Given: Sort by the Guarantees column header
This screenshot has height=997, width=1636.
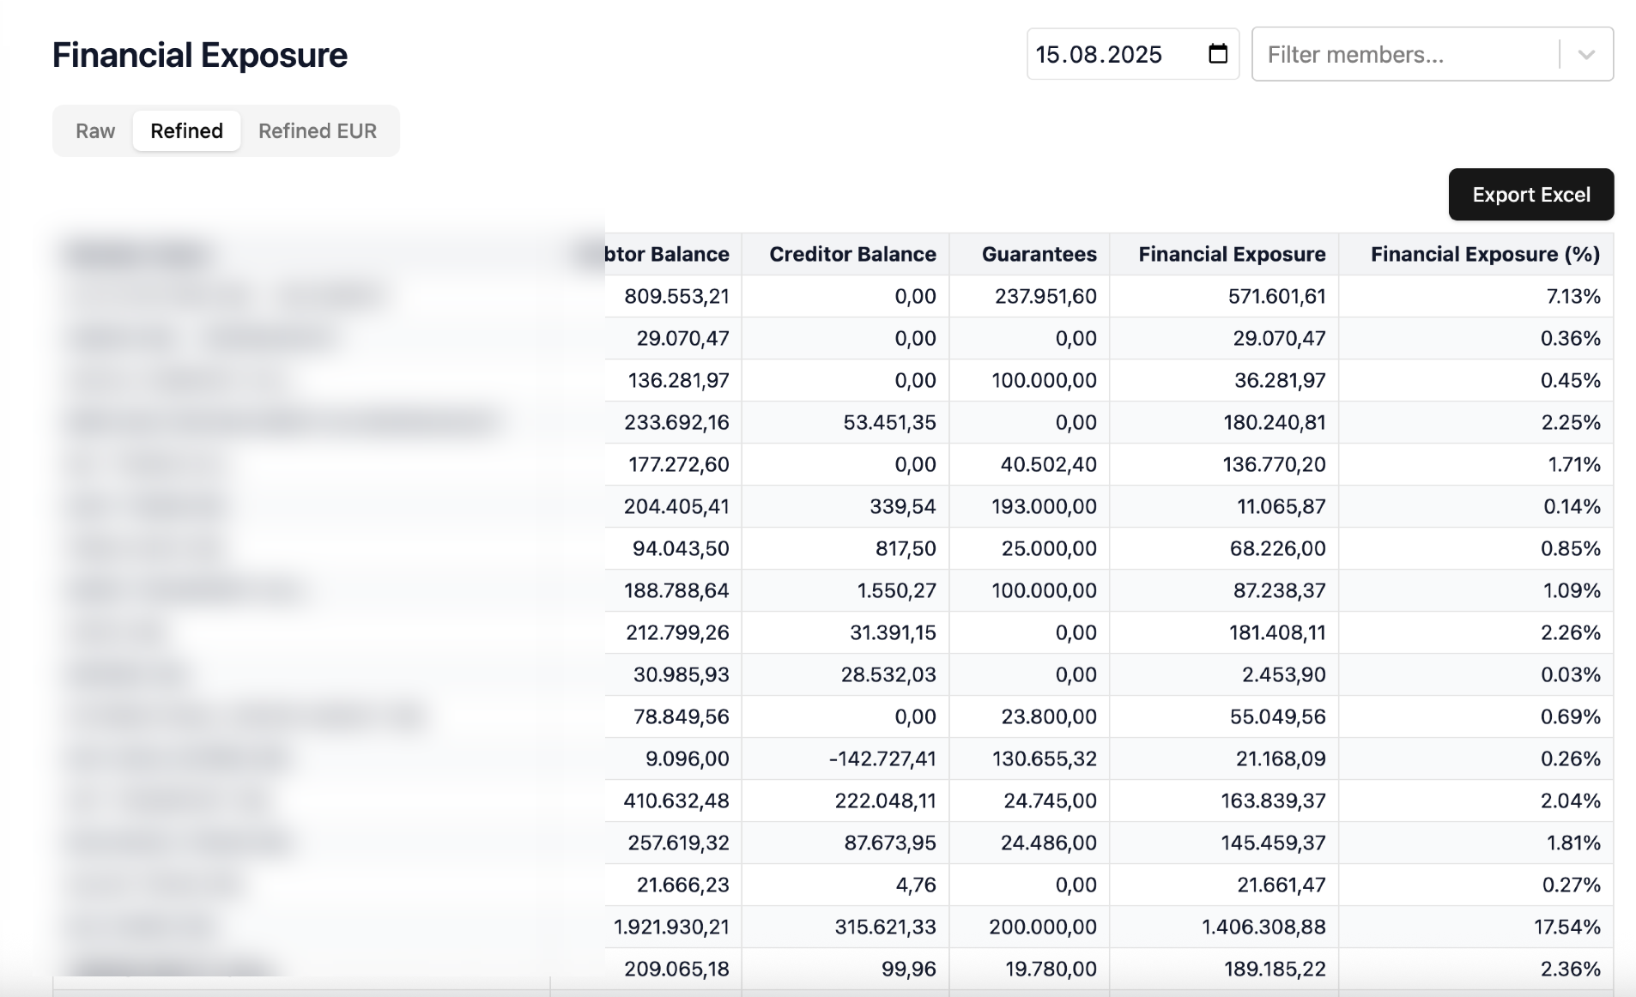Looking at the screenshot, I should [1039, 254].
